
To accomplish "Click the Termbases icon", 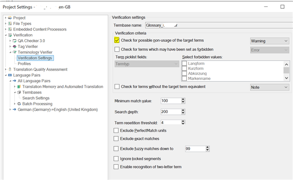I will tap(19, 92).
